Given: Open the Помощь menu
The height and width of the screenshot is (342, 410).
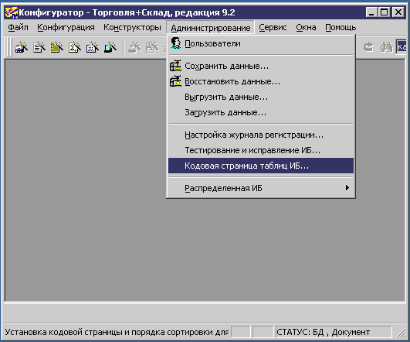Looking at the screenshot, I should 341,27.
